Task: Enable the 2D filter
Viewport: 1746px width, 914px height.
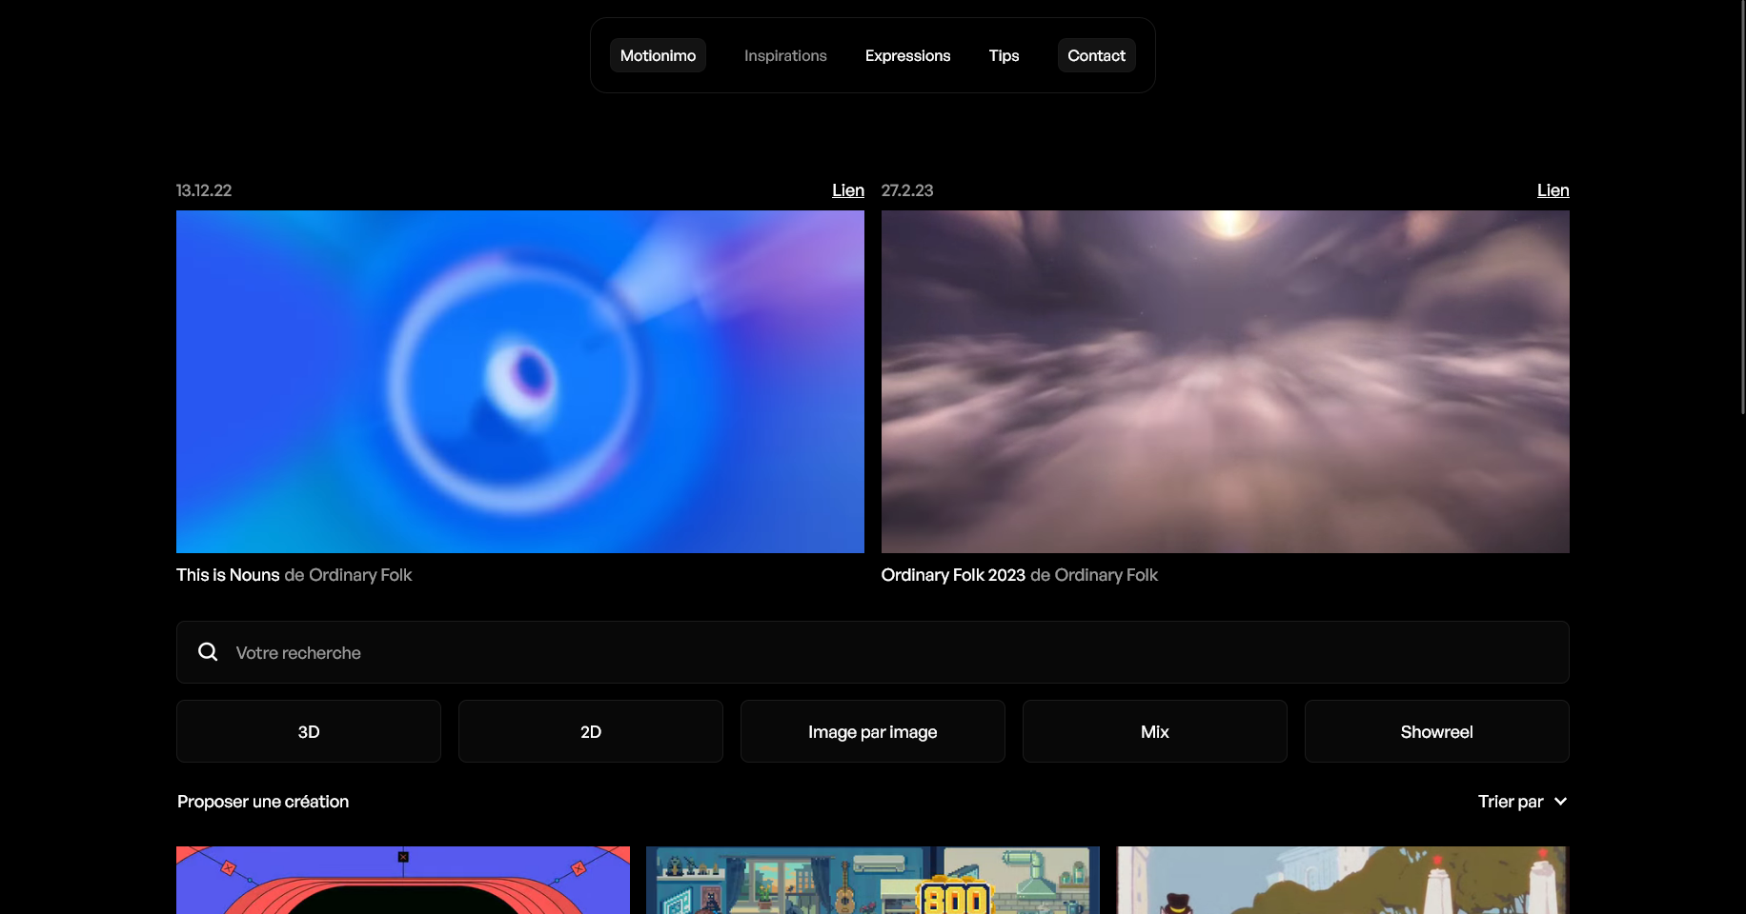Action: pyautogui.click(x=590, y=731)
